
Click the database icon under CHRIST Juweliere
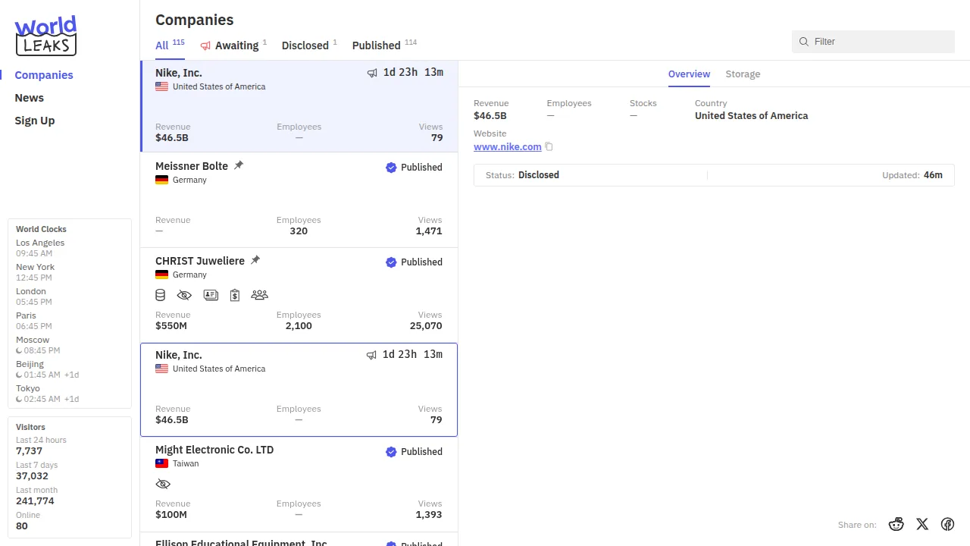161,295
